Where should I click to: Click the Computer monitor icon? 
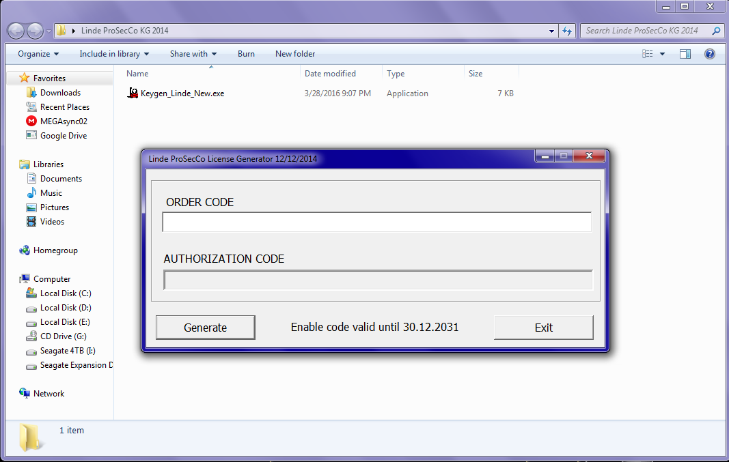[24, 279]
